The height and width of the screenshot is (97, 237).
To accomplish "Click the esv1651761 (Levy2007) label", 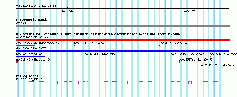I will [x=196, y=60].
